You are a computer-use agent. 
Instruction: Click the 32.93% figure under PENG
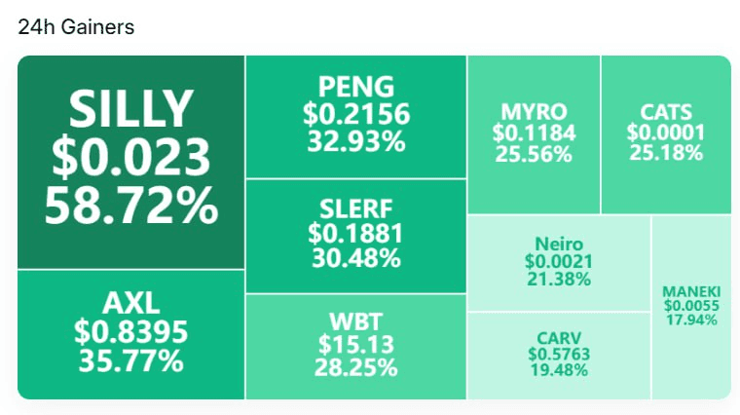(356, 141)
